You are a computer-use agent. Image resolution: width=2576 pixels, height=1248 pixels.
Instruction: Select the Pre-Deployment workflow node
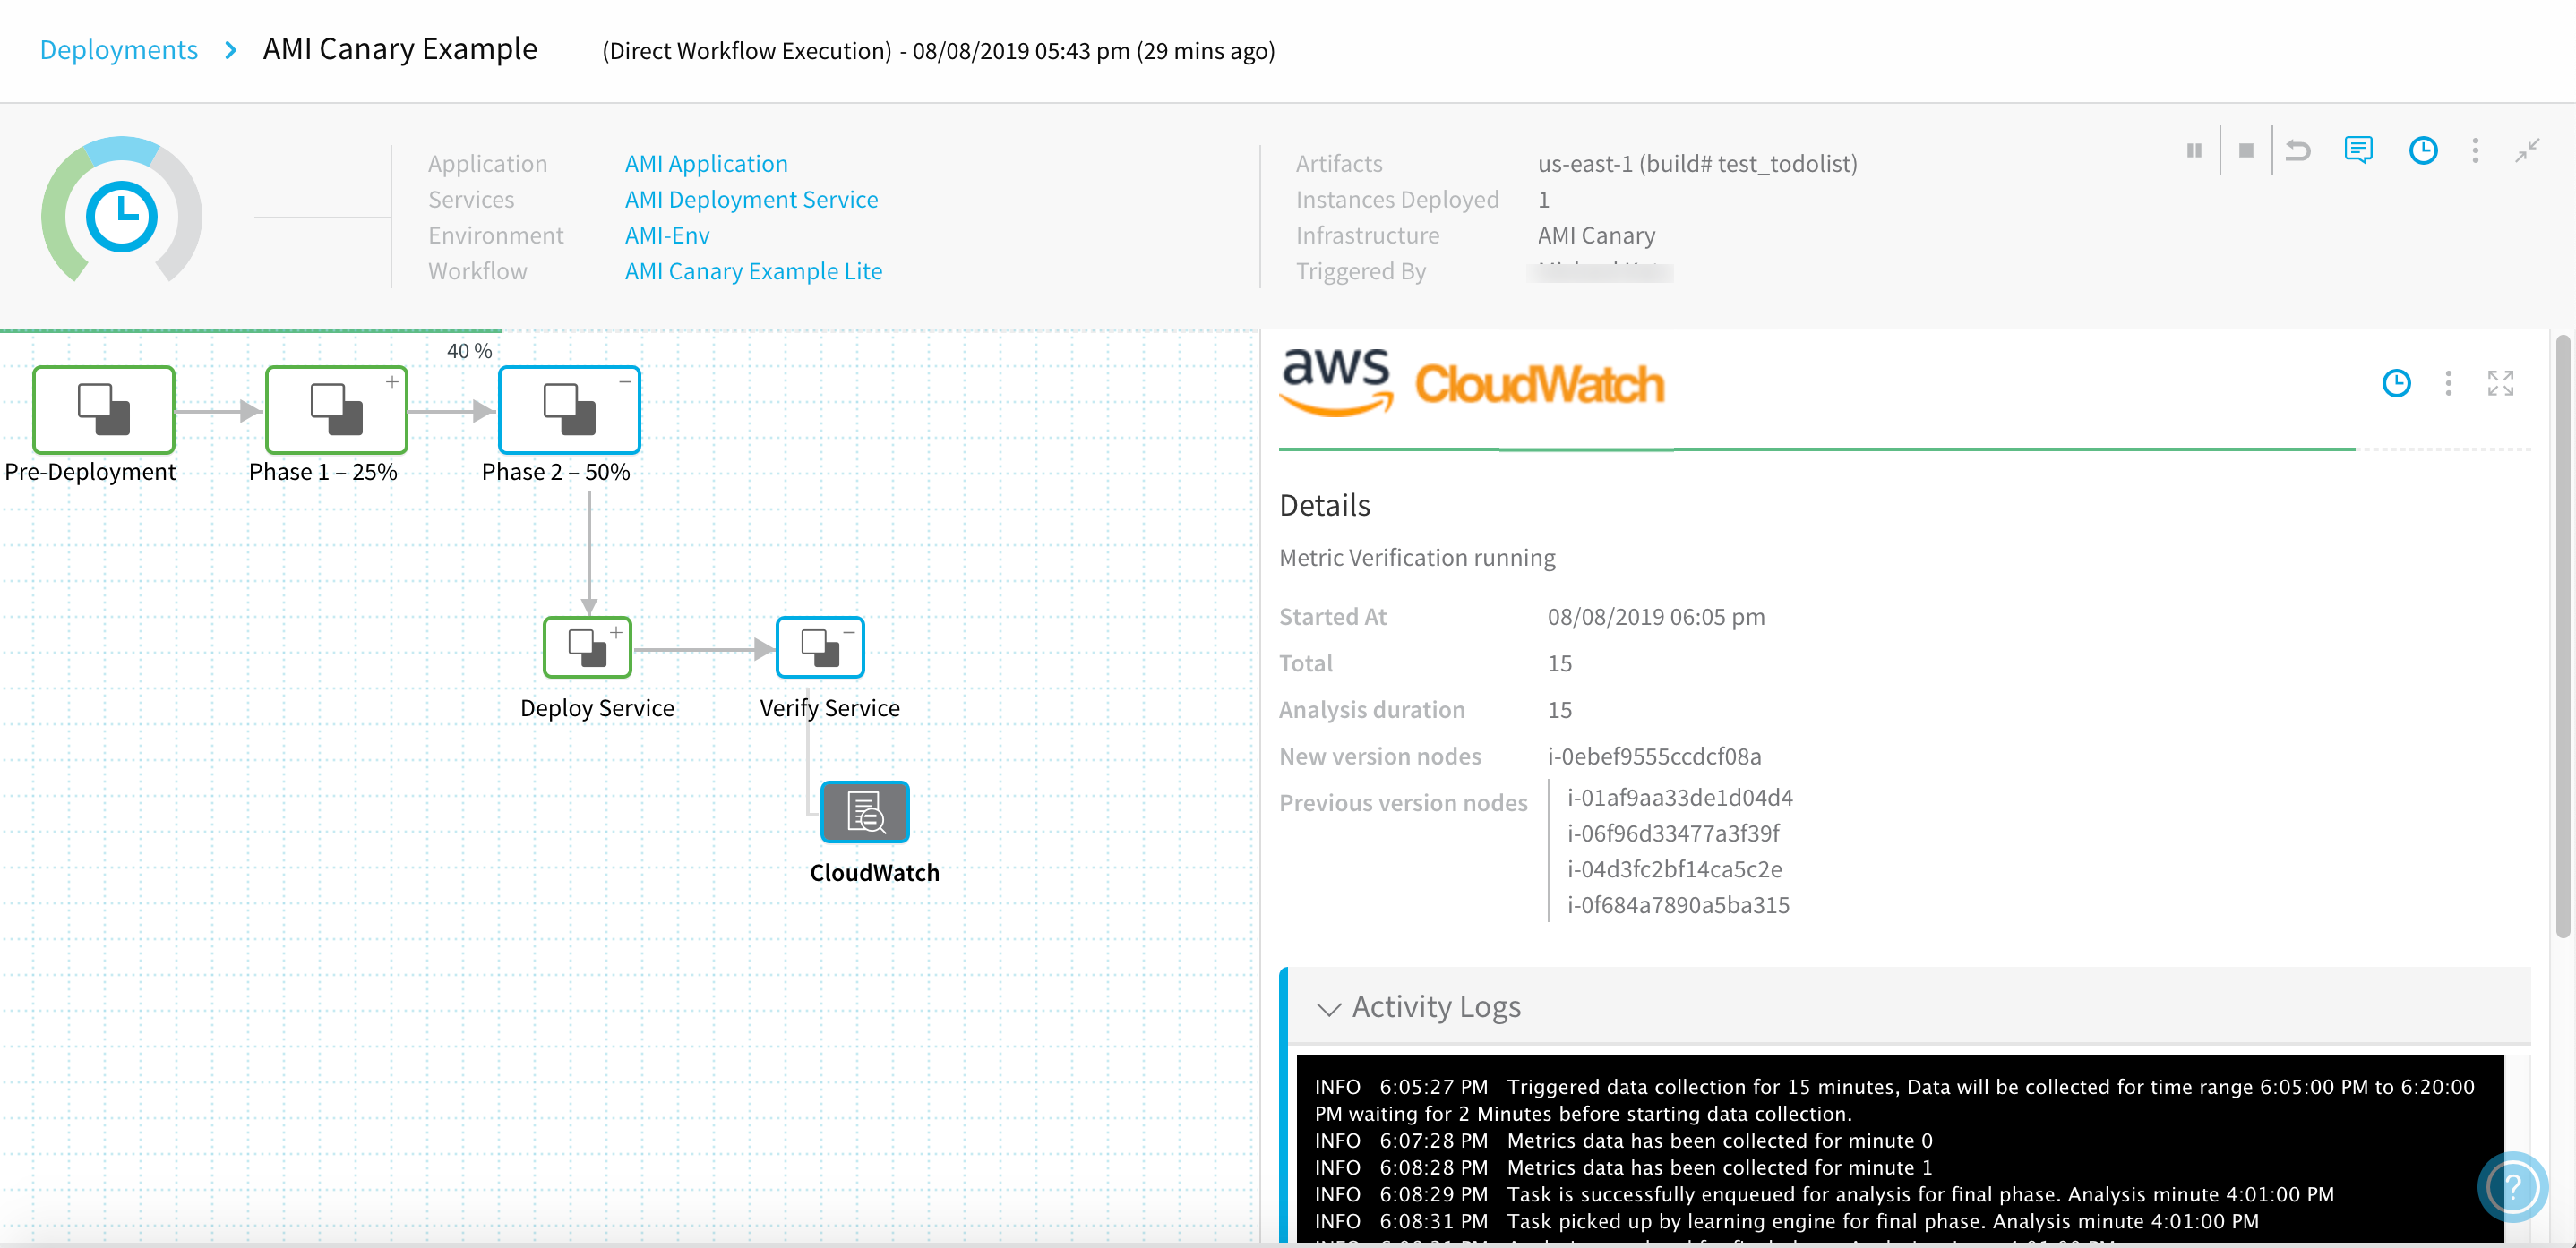[104, 410]
